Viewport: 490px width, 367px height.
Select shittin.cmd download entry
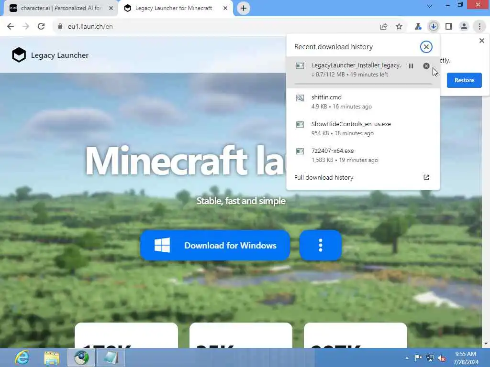(363, 102)
